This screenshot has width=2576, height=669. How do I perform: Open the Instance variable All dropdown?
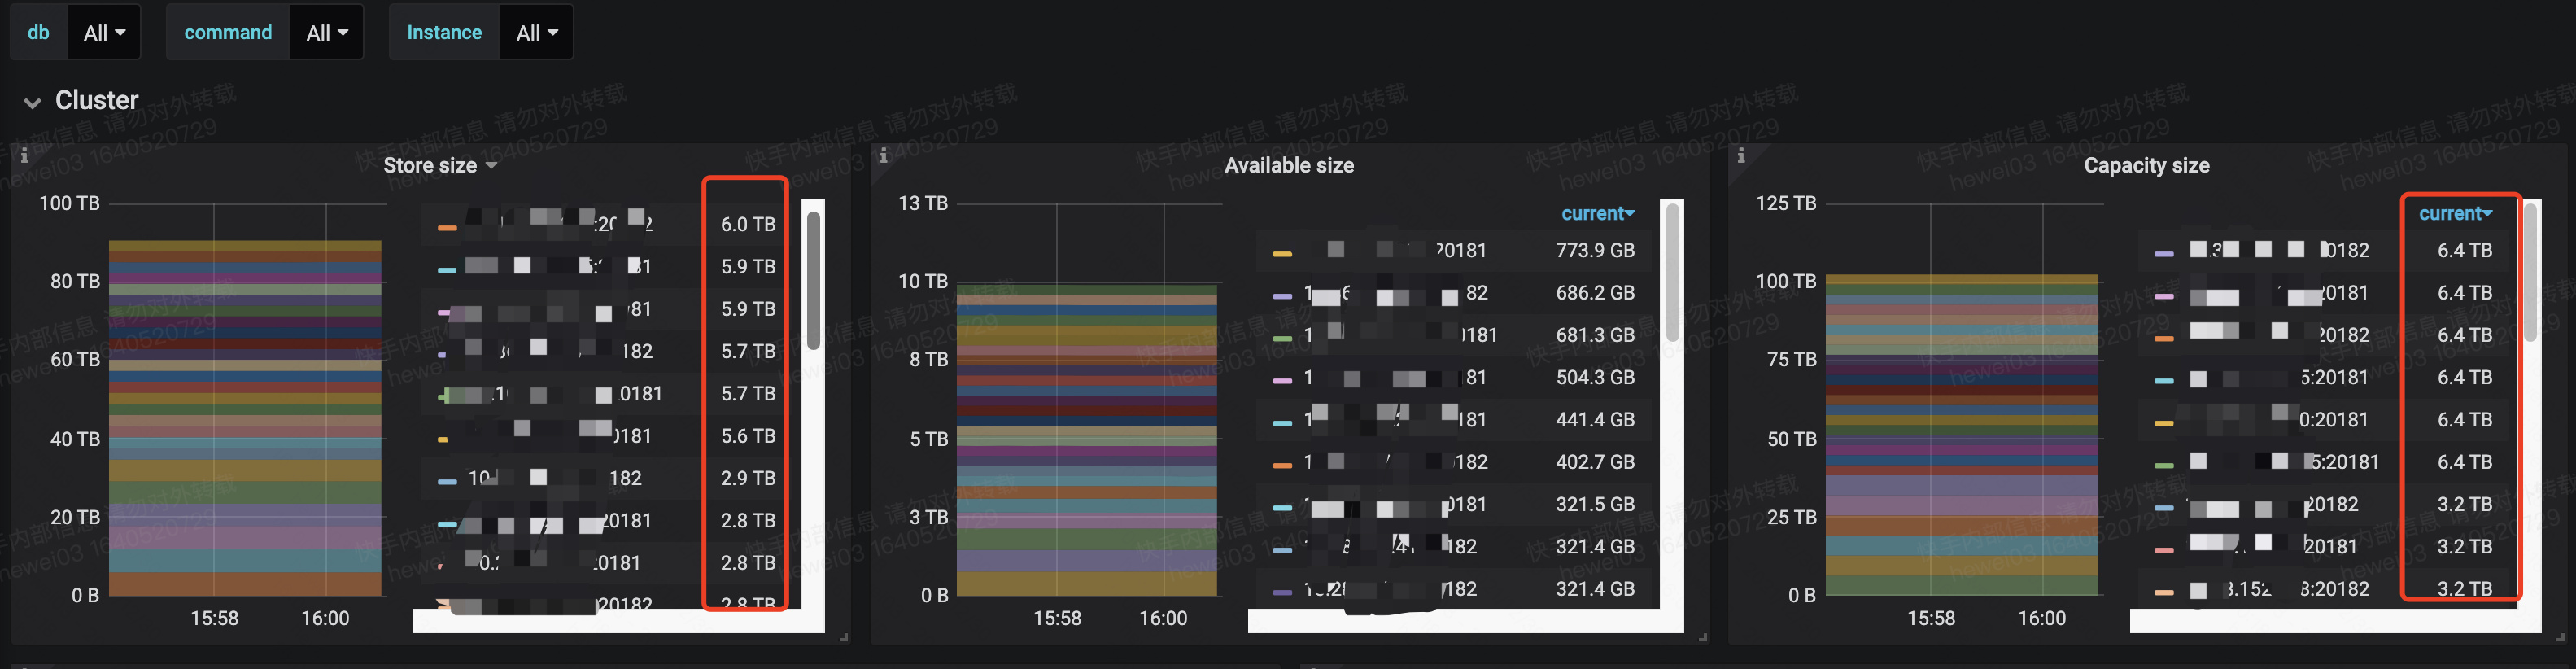click(x=536, y=33)
